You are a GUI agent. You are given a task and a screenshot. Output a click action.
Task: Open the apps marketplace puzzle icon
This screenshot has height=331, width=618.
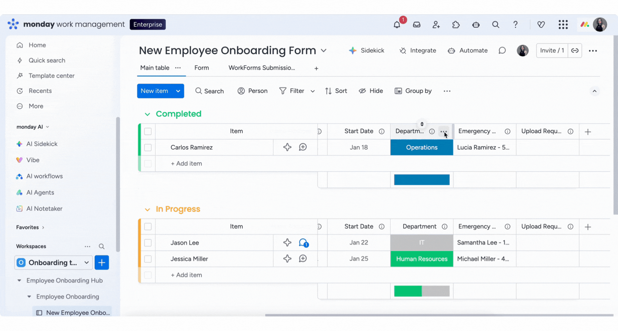456,25
